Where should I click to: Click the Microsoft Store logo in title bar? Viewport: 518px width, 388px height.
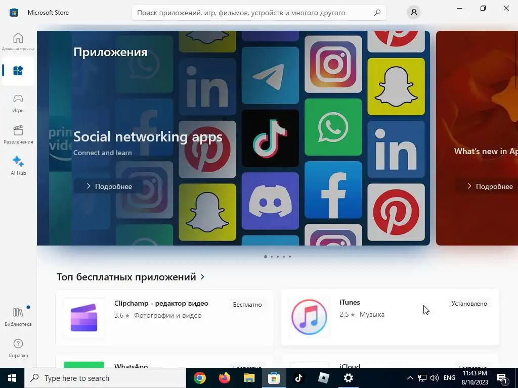(x=14, y=13)
